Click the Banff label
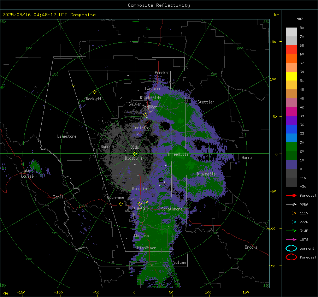The height and width of the screenshot is (297, 318). 58,197
